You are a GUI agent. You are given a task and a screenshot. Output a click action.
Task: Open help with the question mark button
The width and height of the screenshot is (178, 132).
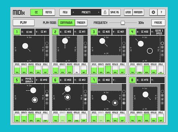click(161, 12)
